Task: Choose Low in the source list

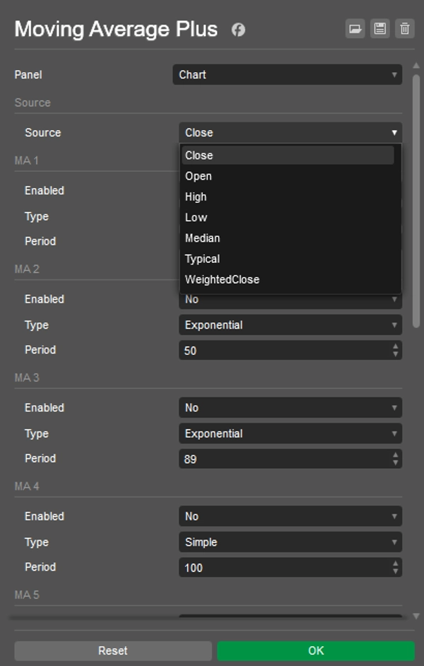Action: [x=196, y=217]
